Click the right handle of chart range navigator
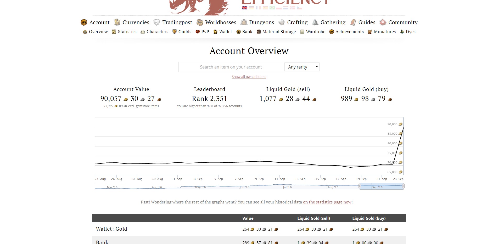498x244 pixels. [x=403, y=186]
